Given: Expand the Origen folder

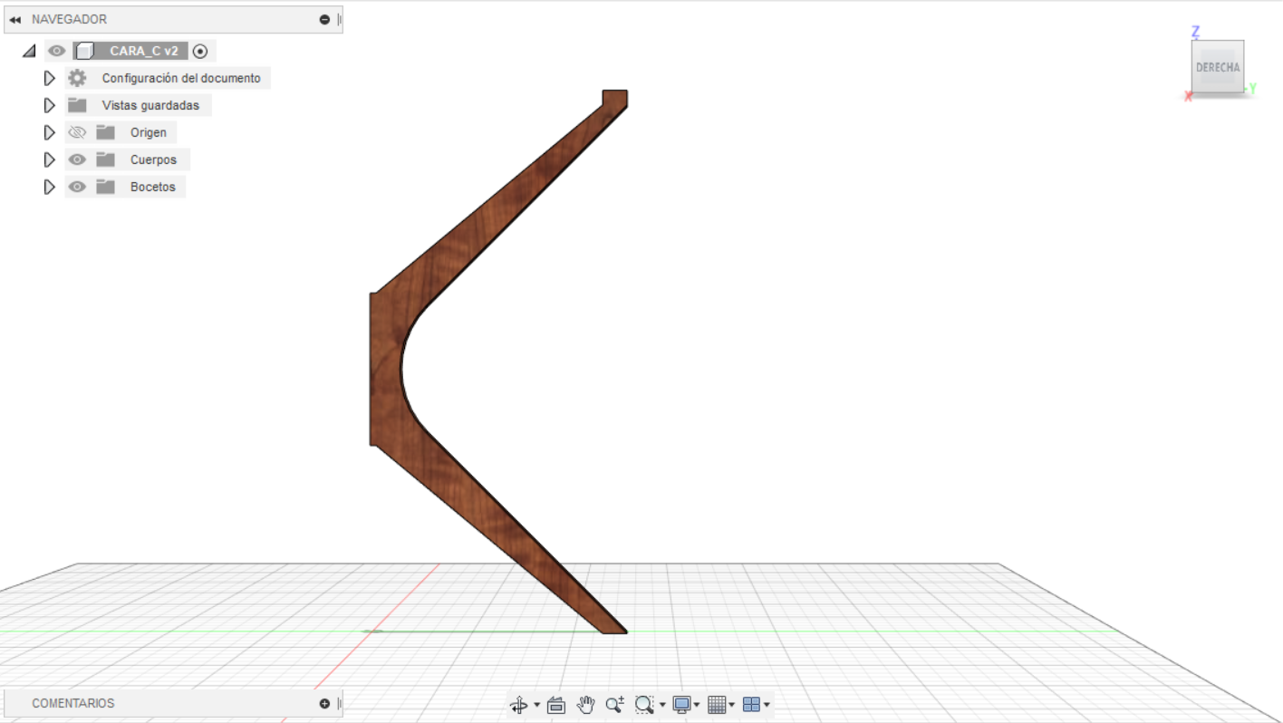Looking at the screenshot, I should [x=50, y=132].
